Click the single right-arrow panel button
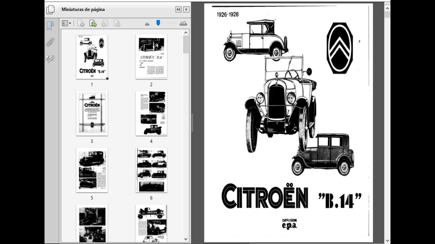The image size is (435, 244). [186, 9]
